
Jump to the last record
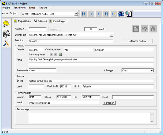pyautogui.click(x=106, y=14)
